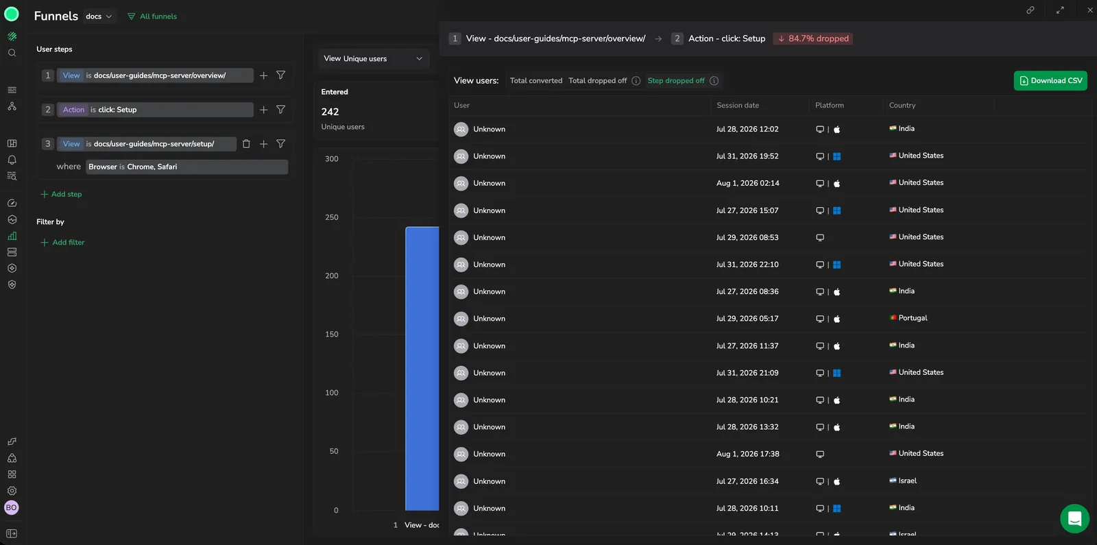Screen dimensions: 1097x545
Task: Open the filter funnel icon for step 1
Action: tap(280, 75)
